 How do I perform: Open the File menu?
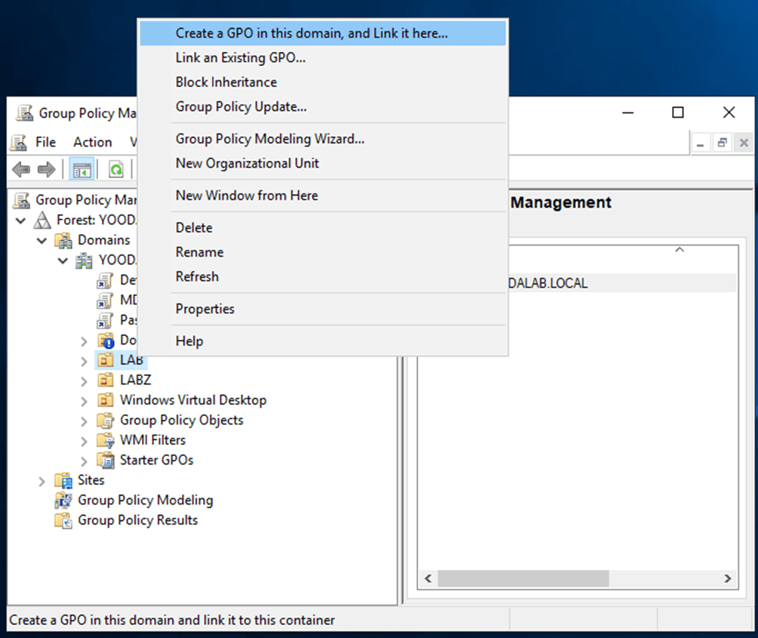(x=45, y=142)
